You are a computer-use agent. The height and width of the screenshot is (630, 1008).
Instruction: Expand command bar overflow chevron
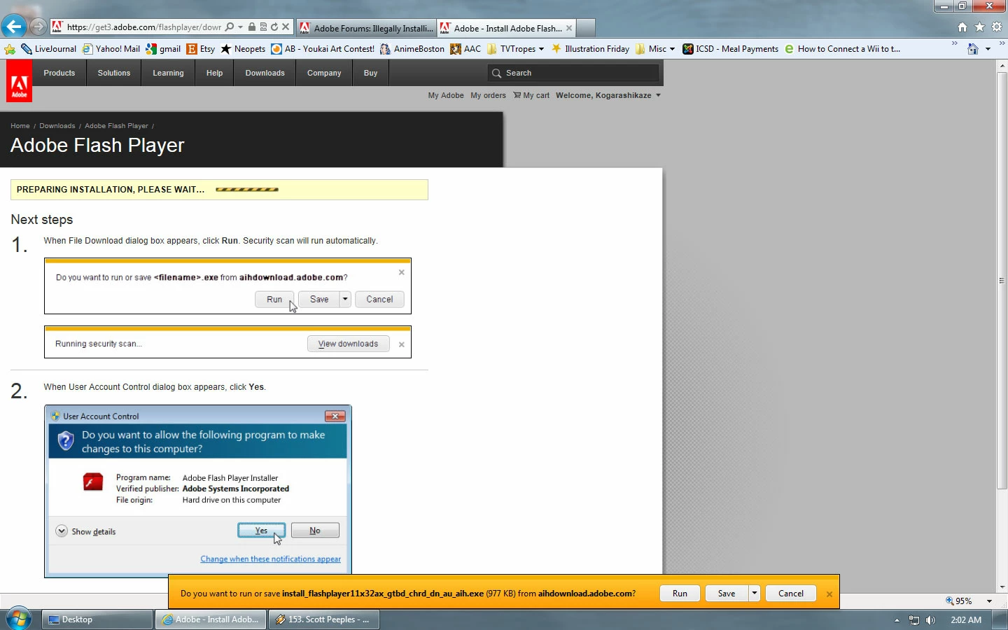pos(1002,43)
